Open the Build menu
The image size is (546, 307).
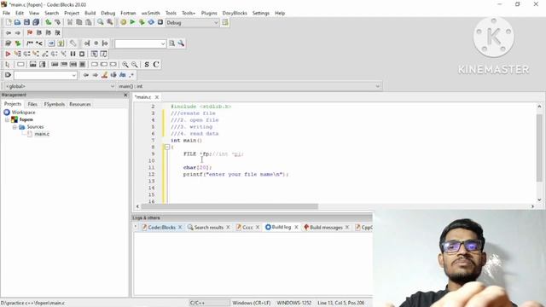coord(90,13)
